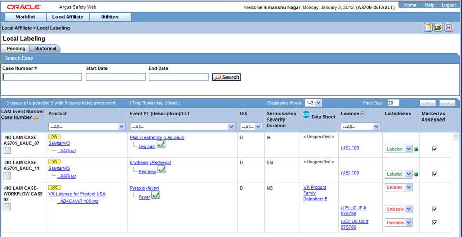The width and height of the screenshot is (462, 237).
Task: Click the DR badge for AS701_UAUC_11
Action: coord(54,162)
